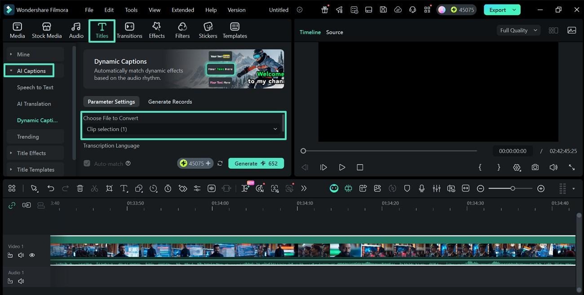Open the Record Voiceover microphone tool
The width and height of the screenshot is (584, 295).
coord(422,188)
